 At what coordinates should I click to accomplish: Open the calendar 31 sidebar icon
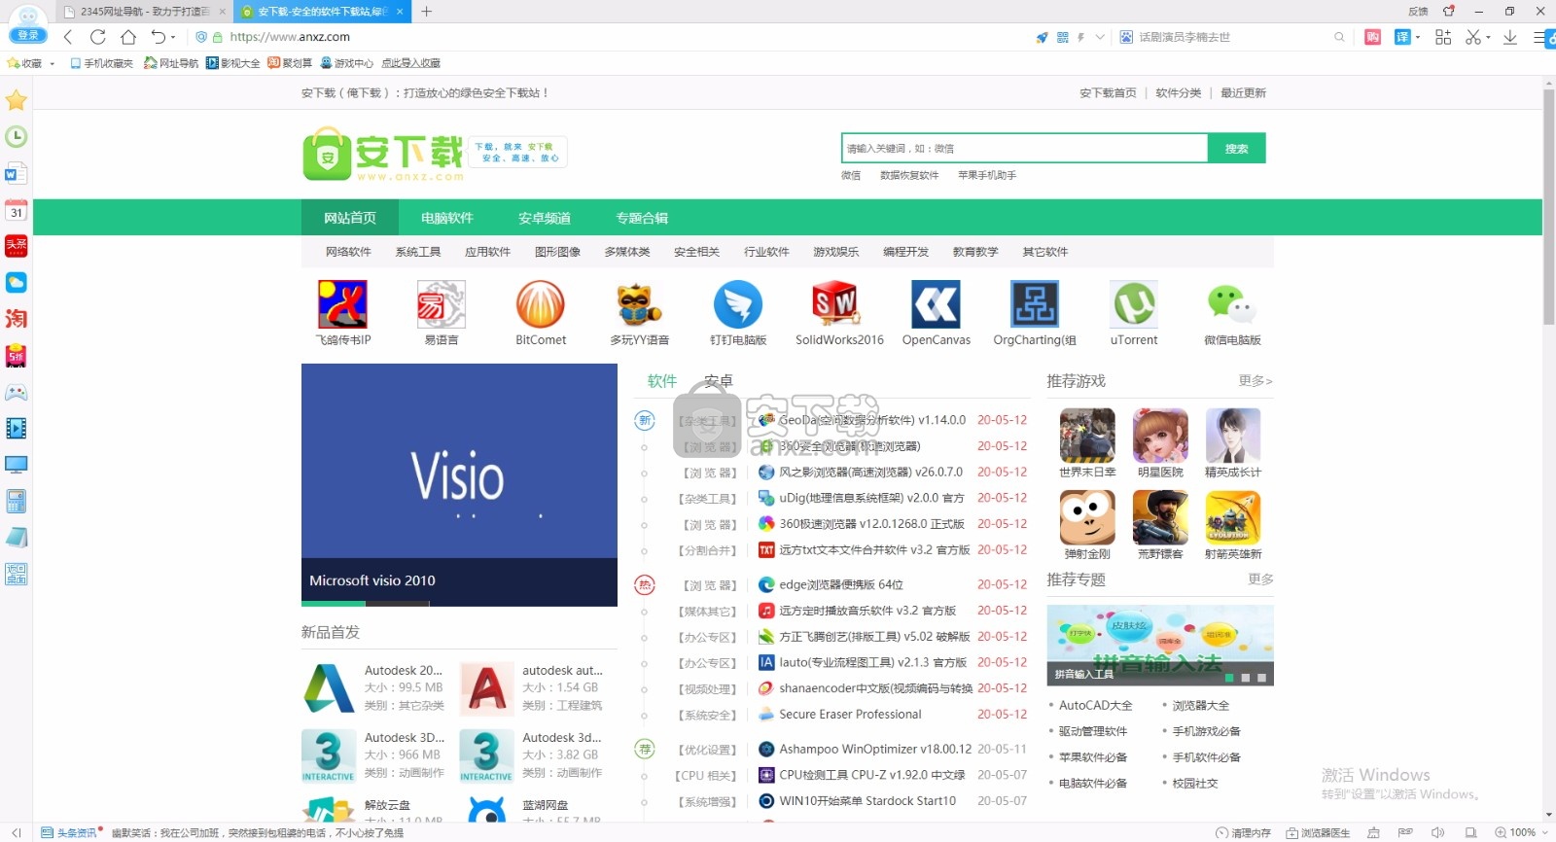tap(16, 210)
